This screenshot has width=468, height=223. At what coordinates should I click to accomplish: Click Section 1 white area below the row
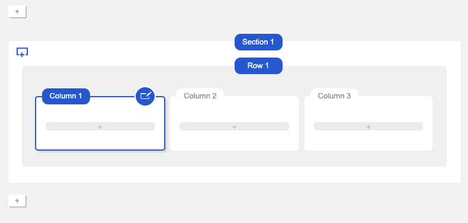pyautogui.click(x=235, y=174)
